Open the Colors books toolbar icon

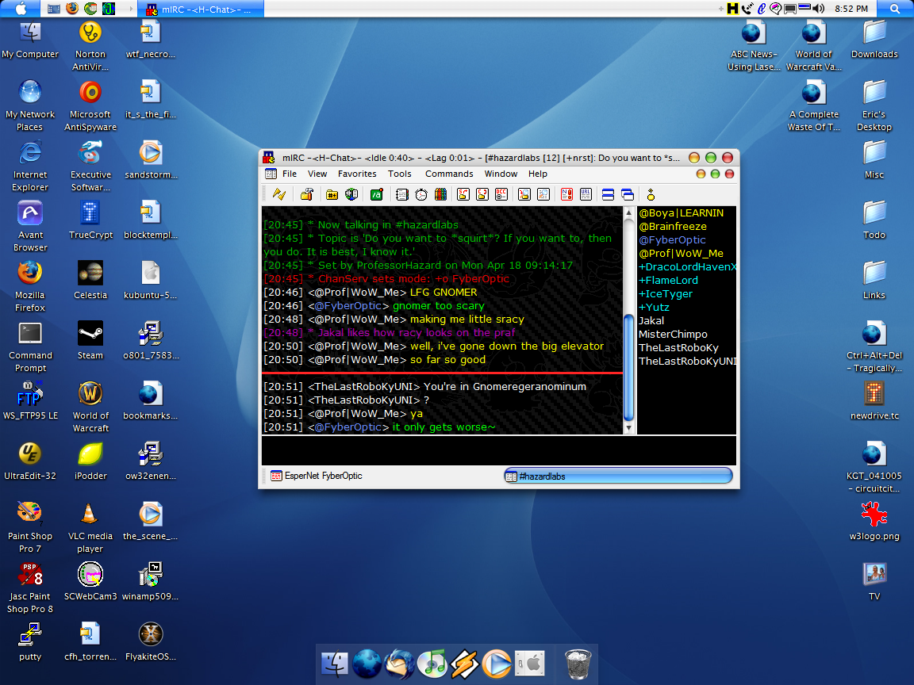pos(440,194)
